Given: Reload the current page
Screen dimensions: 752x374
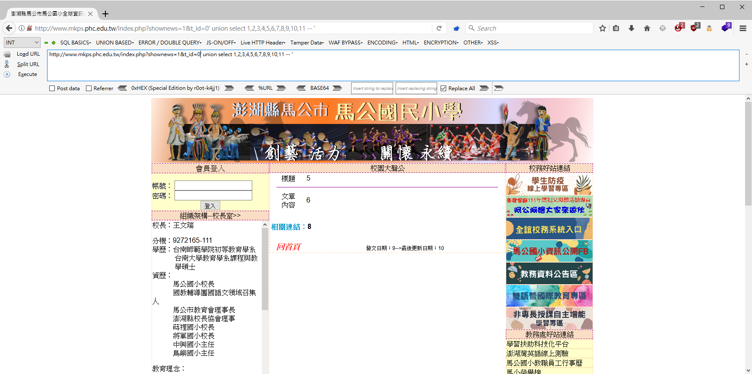Looking at the screenshot, I should pos(439,28).
